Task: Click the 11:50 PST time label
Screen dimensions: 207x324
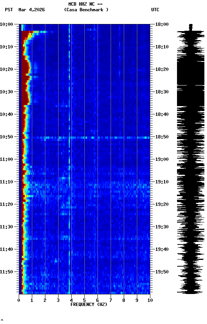Action: [x=6, y=272]
